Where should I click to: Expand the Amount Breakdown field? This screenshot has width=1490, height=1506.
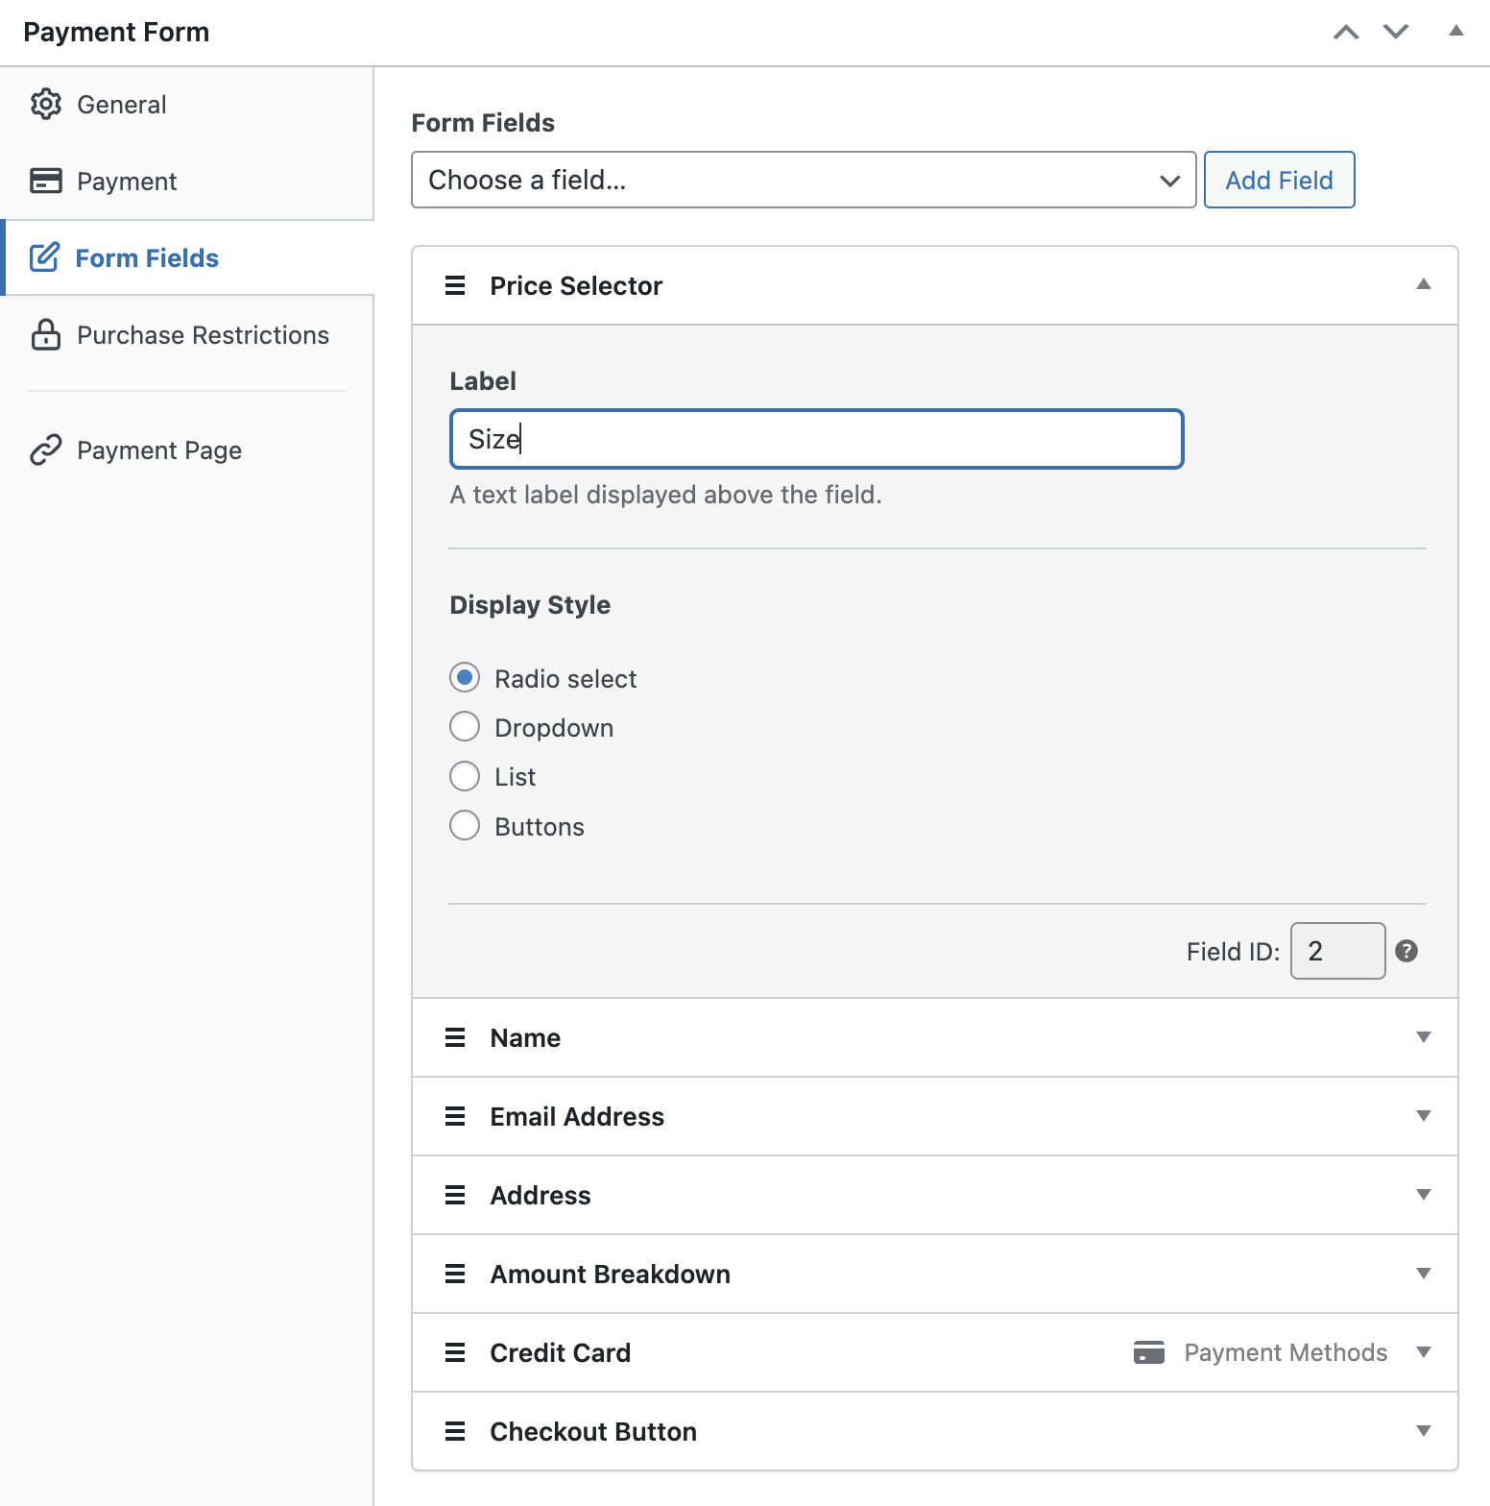tap(1424, 1273)
